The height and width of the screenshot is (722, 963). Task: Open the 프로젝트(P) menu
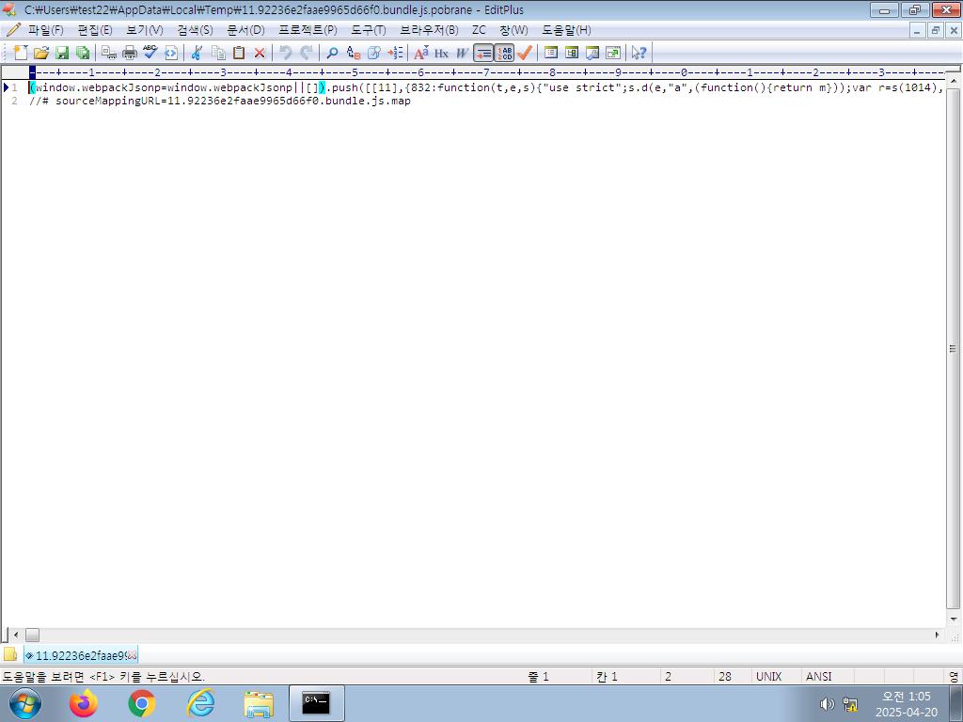point(308,30)
